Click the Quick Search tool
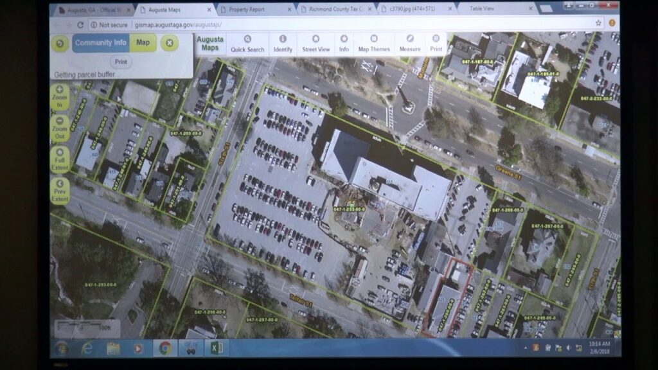This screenshot has width=658, height=370. (x=247, y=44)
